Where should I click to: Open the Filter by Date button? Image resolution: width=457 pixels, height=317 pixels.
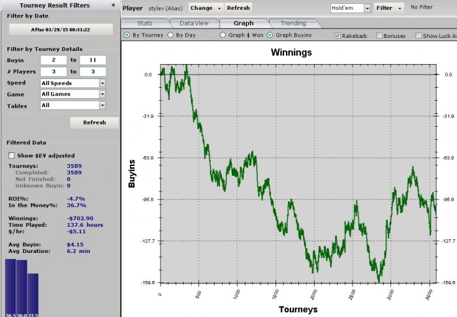pos(61,29)
